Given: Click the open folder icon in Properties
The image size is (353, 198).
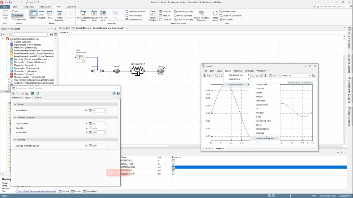Looking at the screenshot, I should point(23,94).
